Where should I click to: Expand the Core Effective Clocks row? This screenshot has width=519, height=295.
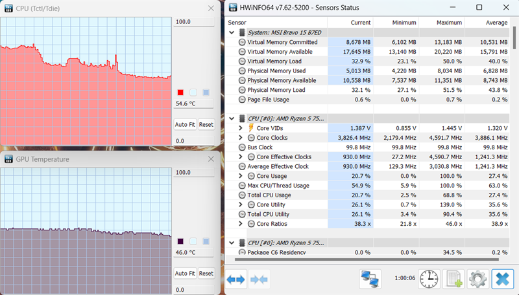[241, 157]
